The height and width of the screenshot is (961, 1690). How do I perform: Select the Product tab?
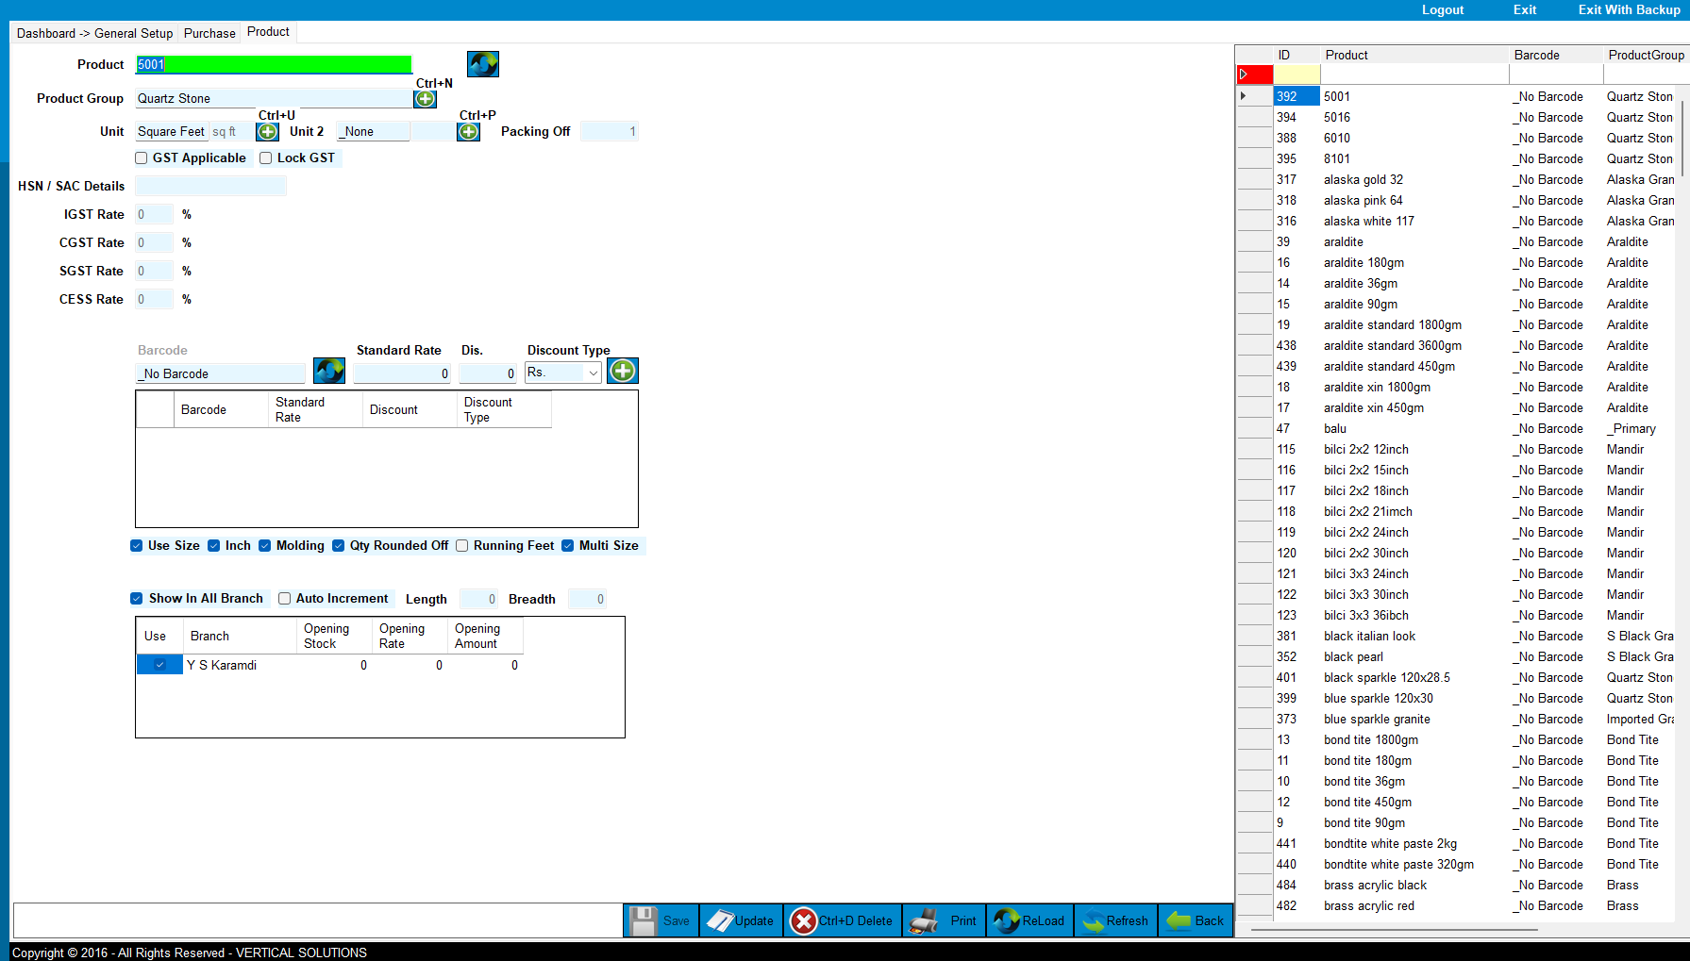click(268, 32)
